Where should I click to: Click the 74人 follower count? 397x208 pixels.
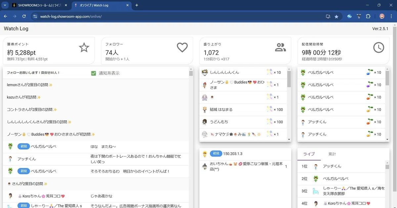[x=112, y=52]
